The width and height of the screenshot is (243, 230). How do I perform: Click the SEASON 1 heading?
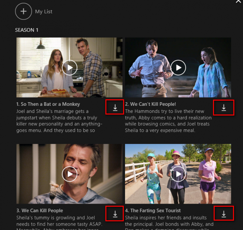point(27,30)
